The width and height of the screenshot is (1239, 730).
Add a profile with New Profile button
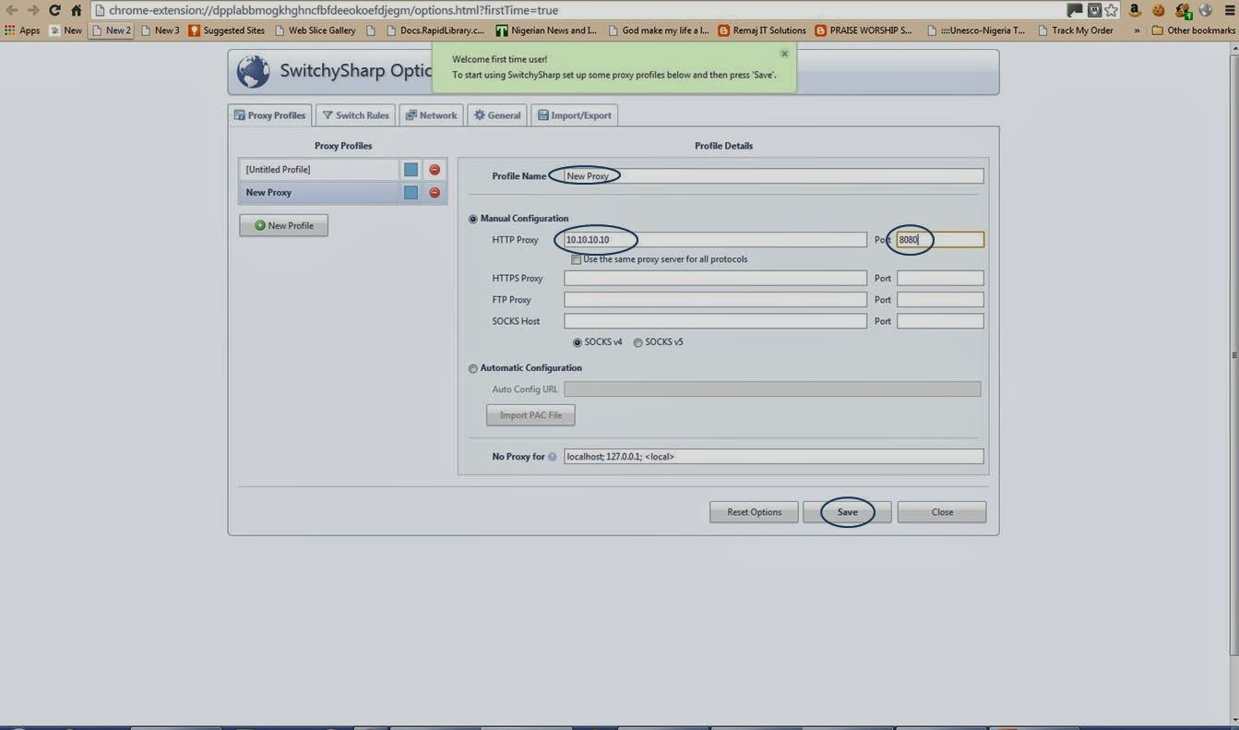(x=283, y=225)
